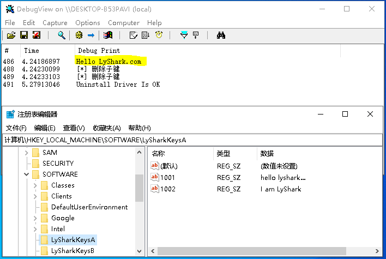Select the LySharkKeysA registry key
This screenshot has width=386, height=259.
click(x=73, y=240)
